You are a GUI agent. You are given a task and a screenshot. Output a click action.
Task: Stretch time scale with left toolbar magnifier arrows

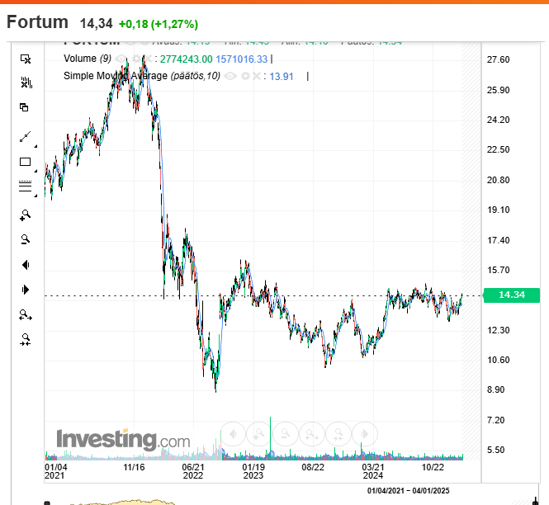(26, 315)
